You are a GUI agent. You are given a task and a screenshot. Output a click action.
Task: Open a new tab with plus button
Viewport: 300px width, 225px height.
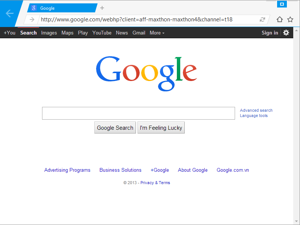coord(102,8)
